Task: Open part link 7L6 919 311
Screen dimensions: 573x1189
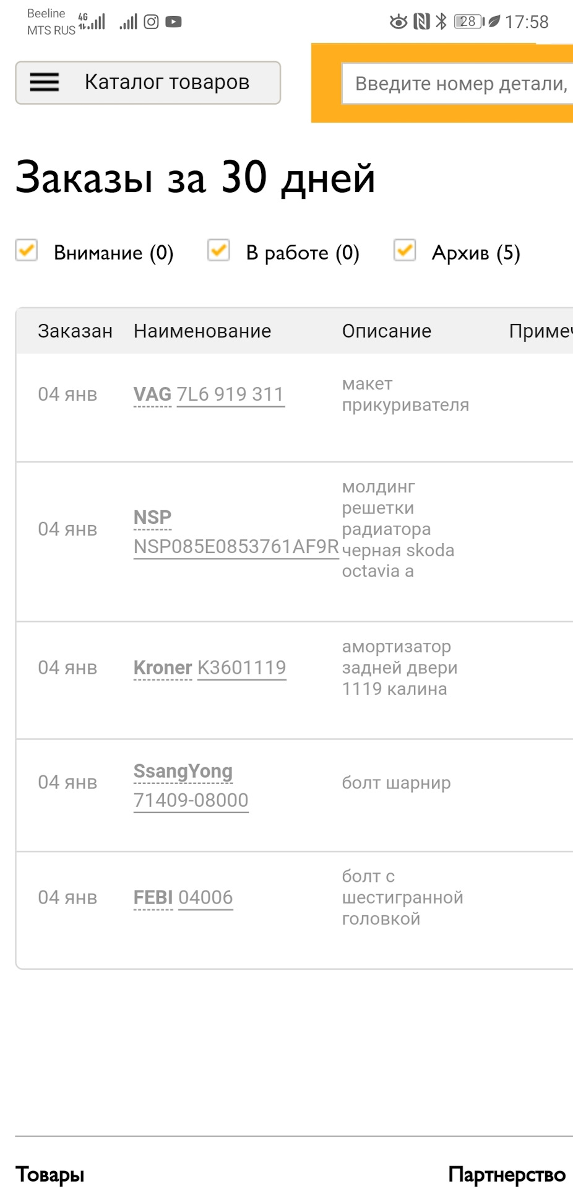Action: (x=230, y=394)
